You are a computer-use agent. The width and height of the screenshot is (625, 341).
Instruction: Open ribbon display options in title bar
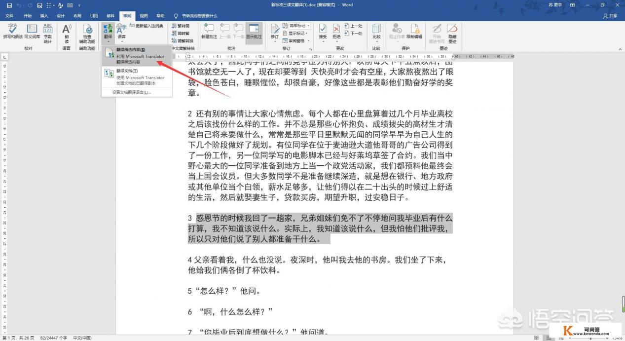coord(573,5)
